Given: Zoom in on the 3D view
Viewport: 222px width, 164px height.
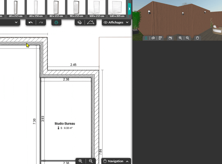Looking at the screenshot, I should [180, 38].
